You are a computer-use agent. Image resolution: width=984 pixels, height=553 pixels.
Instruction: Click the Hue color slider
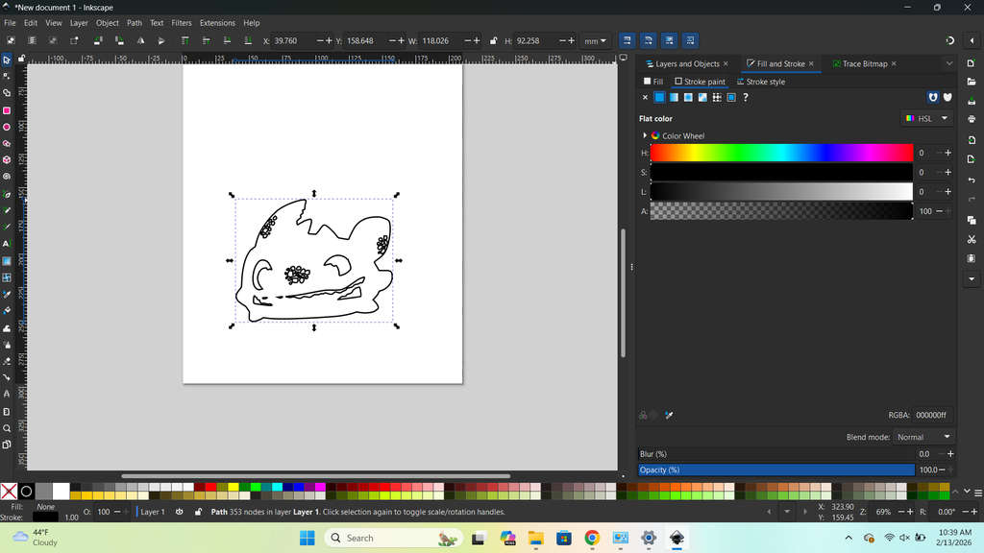(781, 153)
